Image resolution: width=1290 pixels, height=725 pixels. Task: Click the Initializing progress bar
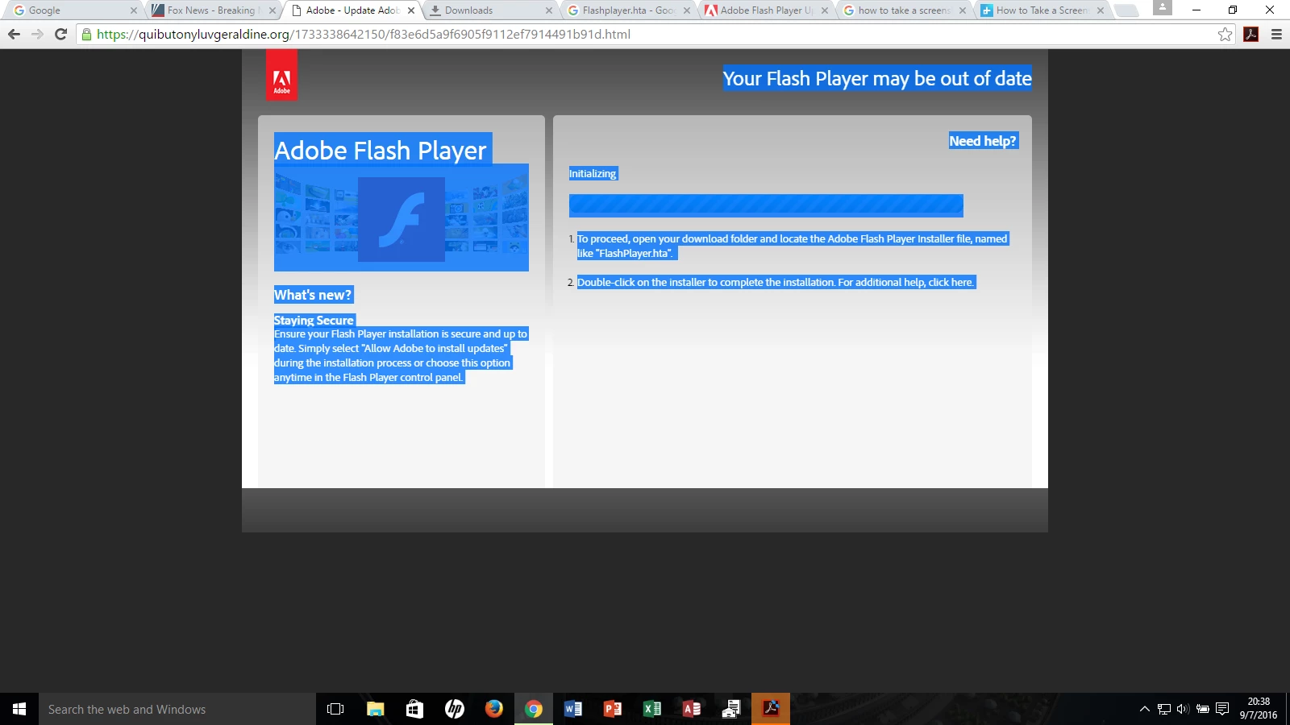click(766, 205)
